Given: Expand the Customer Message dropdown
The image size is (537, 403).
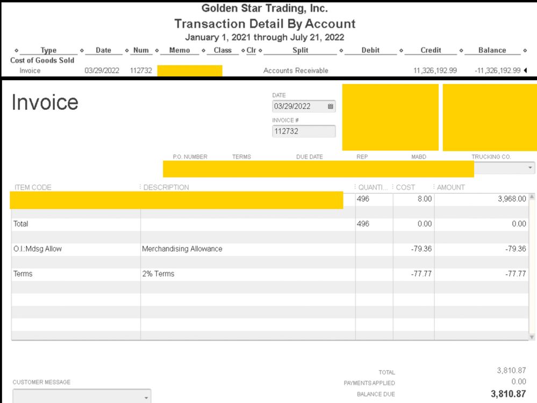Looking at the screenshot, I should 146,398.
